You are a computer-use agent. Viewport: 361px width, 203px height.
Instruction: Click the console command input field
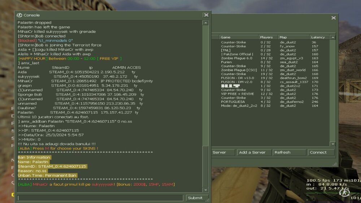[100, 198]
